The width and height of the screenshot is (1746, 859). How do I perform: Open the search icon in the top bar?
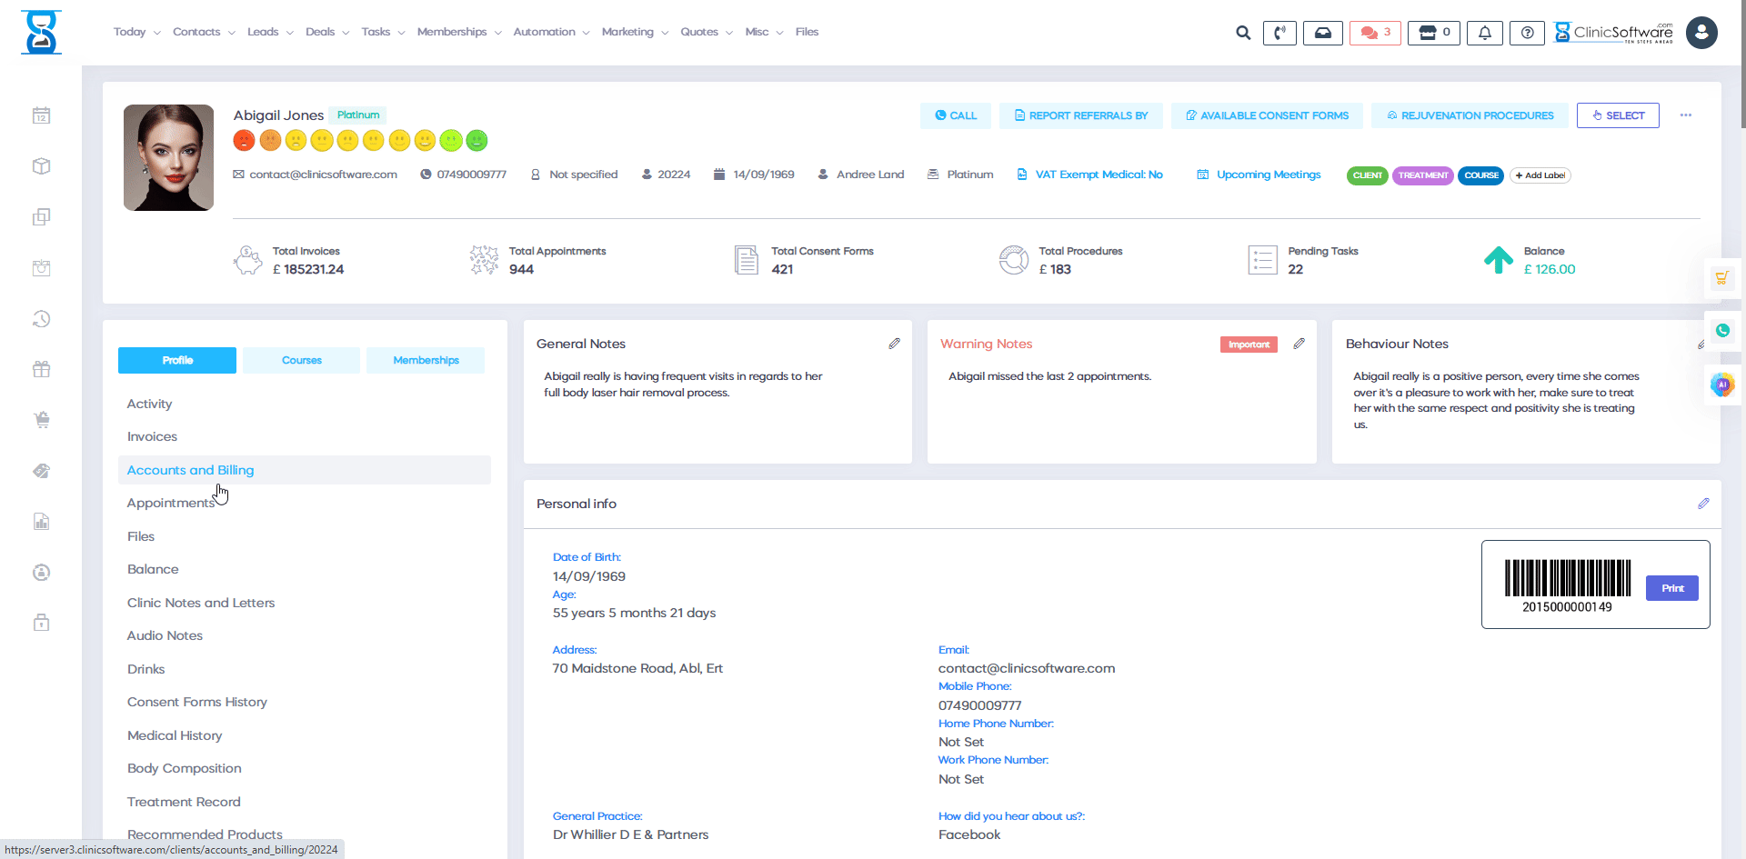tap(1242, 32)
